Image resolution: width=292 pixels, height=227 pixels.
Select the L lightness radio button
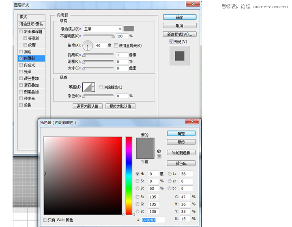170,174
